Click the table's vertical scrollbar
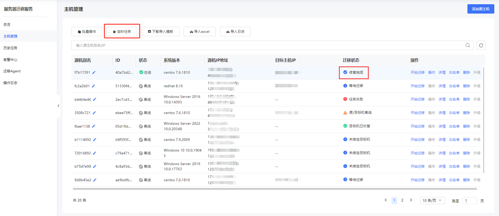Viewport: 499px width, 216px height. point(483,120)
